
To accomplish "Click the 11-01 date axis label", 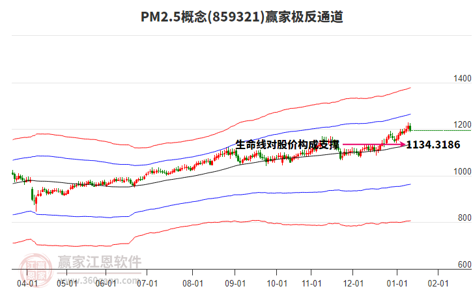I will tap(311, 283).
